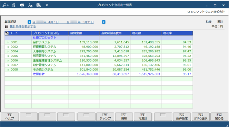Open the 集計条件を表示する link

pos(23,27)
